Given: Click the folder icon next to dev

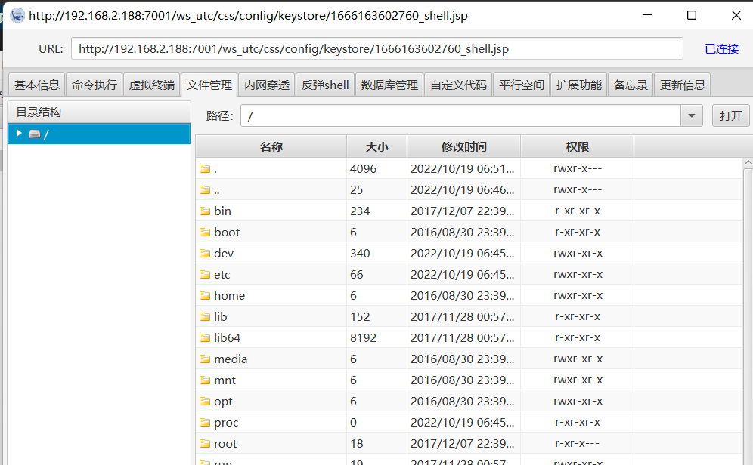Looking at the screenshot, I should pos(205,253).
